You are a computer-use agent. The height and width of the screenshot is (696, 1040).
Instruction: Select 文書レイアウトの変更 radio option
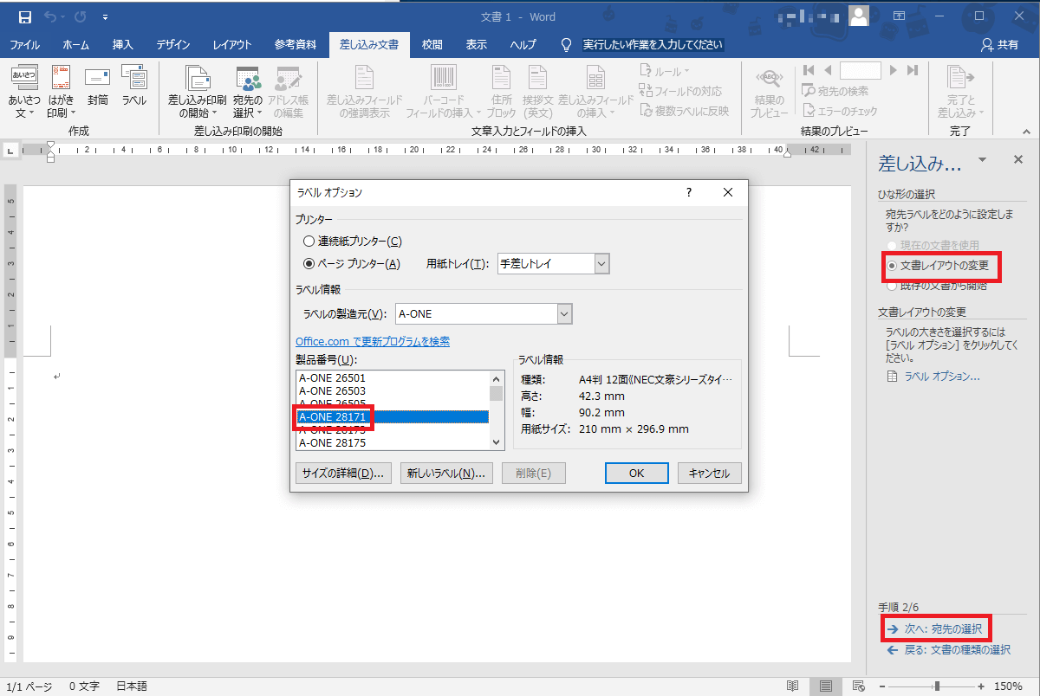tap(892, 265)
